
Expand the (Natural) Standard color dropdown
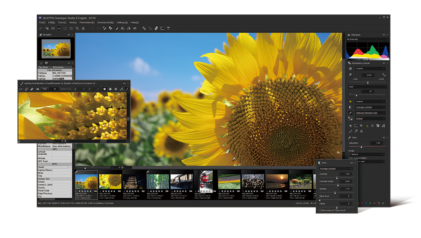(370, 113)
